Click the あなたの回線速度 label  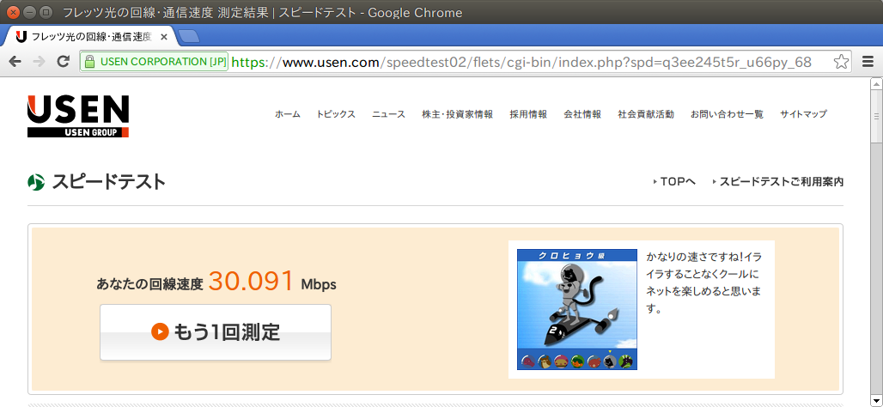(x=149, y=284)
